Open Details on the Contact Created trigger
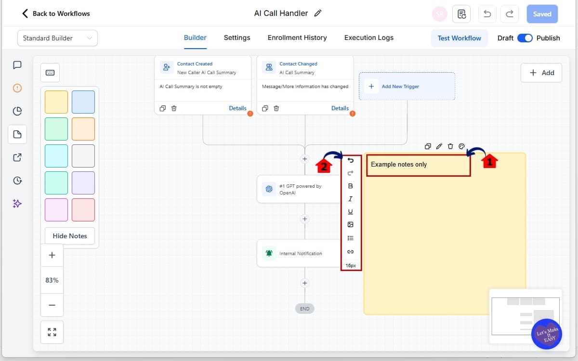The image size is (578, 361). tap(237, 108)
